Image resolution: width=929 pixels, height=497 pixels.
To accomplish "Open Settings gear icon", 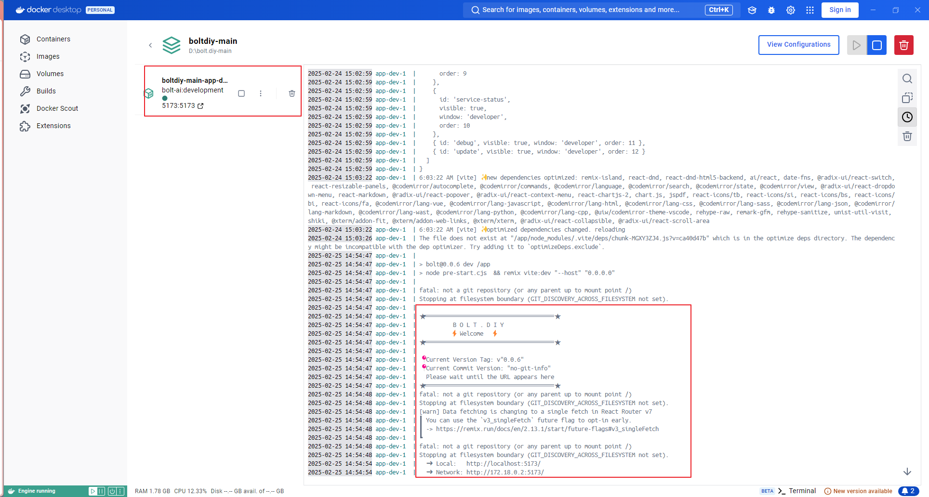I will coord(791,10).
